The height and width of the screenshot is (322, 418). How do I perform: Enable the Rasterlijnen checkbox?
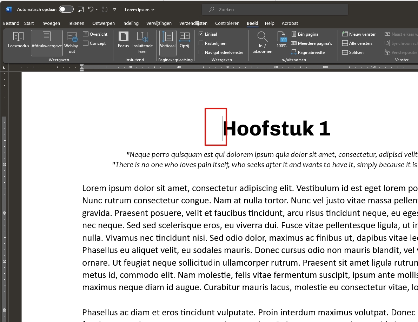[x=201, y=43]
